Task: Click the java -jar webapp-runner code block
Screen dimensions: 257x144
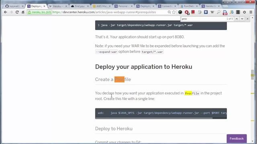Action: tap(161, 25)
